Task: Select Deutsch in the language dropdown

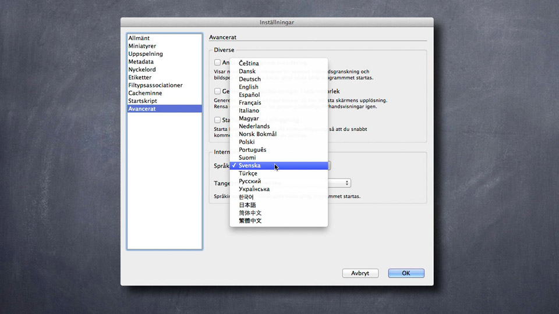Action: (x=250, y=79)
